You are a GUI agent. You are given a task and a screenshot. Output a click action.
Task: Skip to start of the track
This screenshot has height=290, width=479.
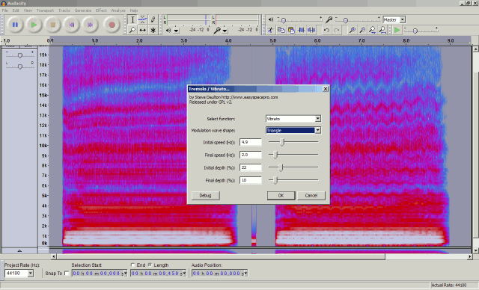pos(72,25)
